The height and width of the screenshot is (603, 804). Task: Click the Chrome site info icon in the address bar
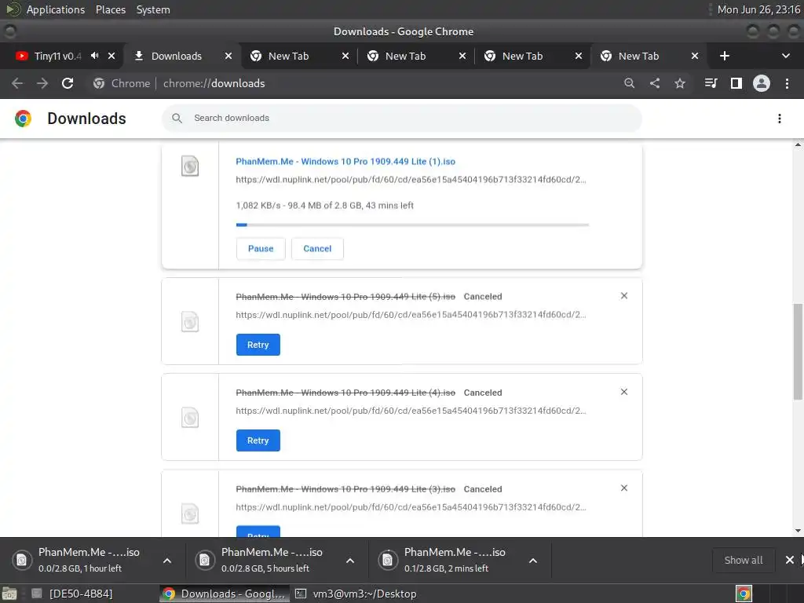coord(99,83)
